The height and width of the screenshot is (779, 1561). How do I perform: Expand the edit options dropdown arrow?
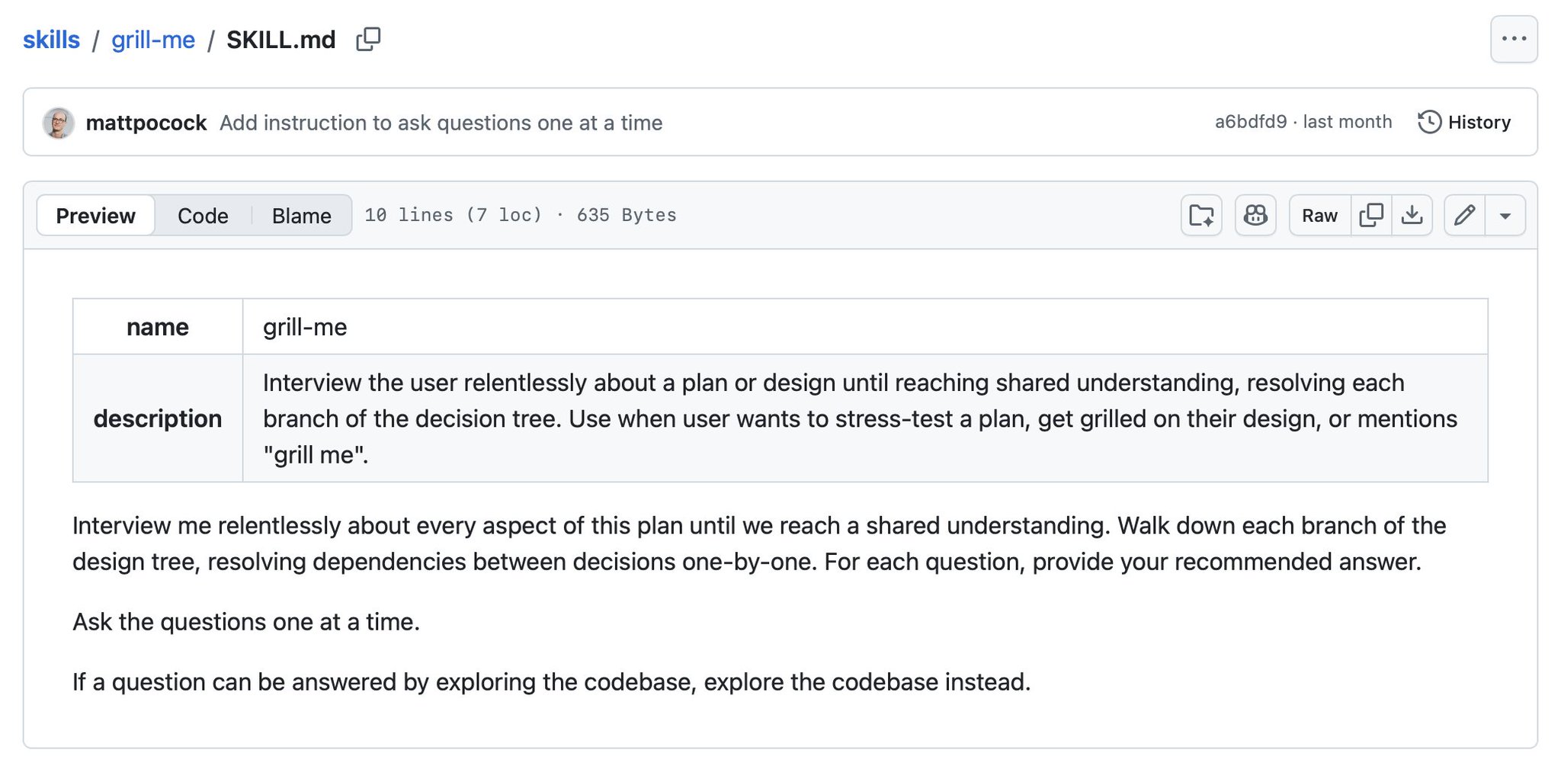click(x=1505, y=216)
